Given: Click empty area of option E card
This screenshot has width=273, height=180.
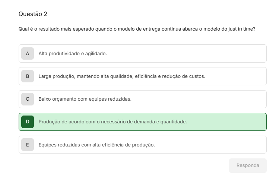Looking at the screenshot, I should (209, 145).
